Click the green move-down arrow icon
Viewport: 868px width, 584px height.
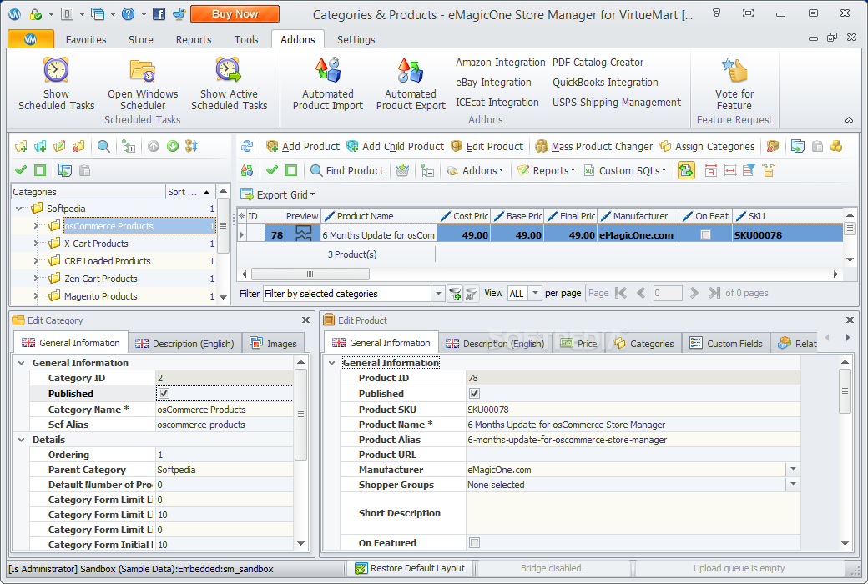pyautogui.click(x=173, y=146)
